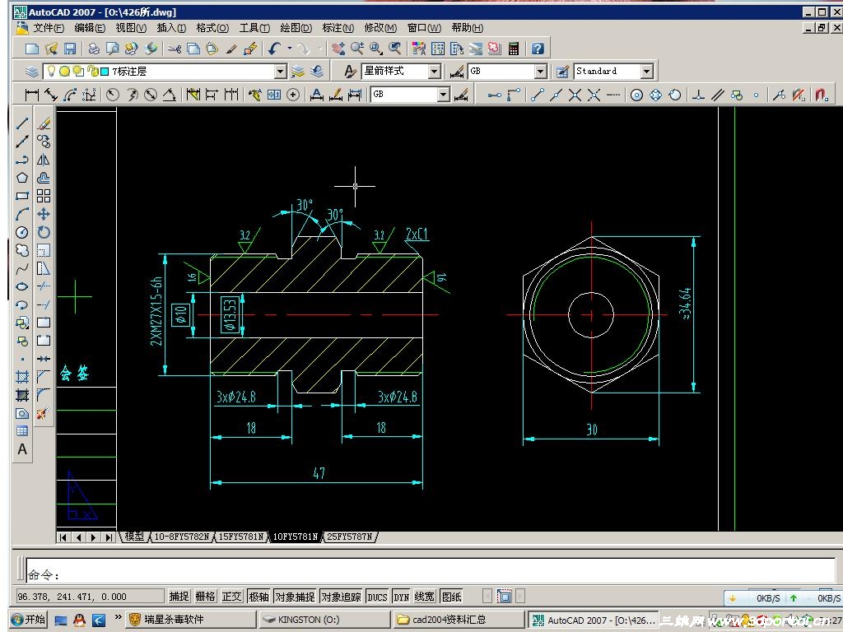Toggle 正交 ortho mode in status bar
843x632 pixels.
point(231,597)
